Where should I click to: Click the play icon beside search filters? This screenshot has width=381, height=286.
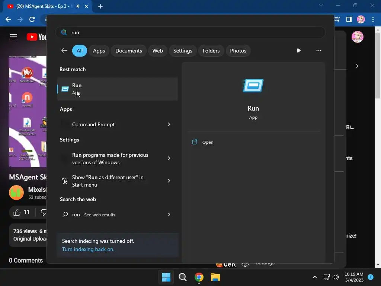[299, 51]
